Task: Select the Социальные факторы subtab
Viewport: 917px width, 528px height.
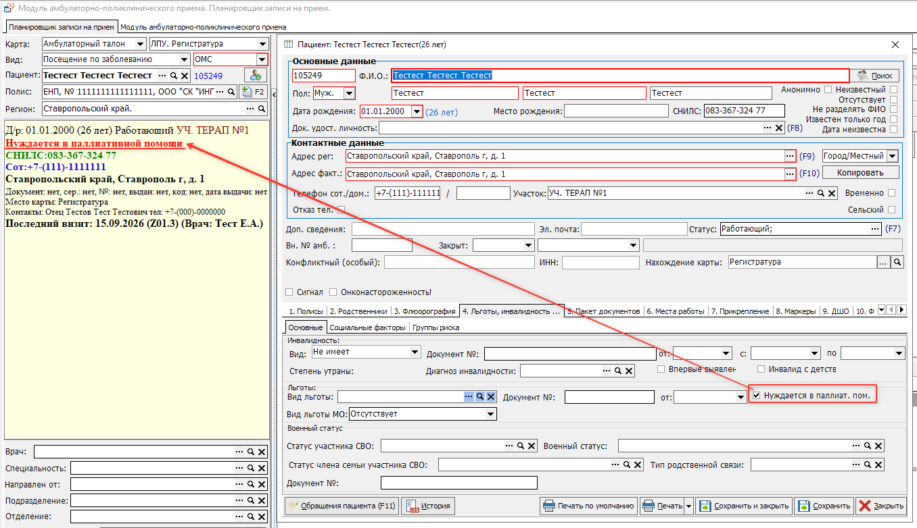Action: [x=368, y=327]
